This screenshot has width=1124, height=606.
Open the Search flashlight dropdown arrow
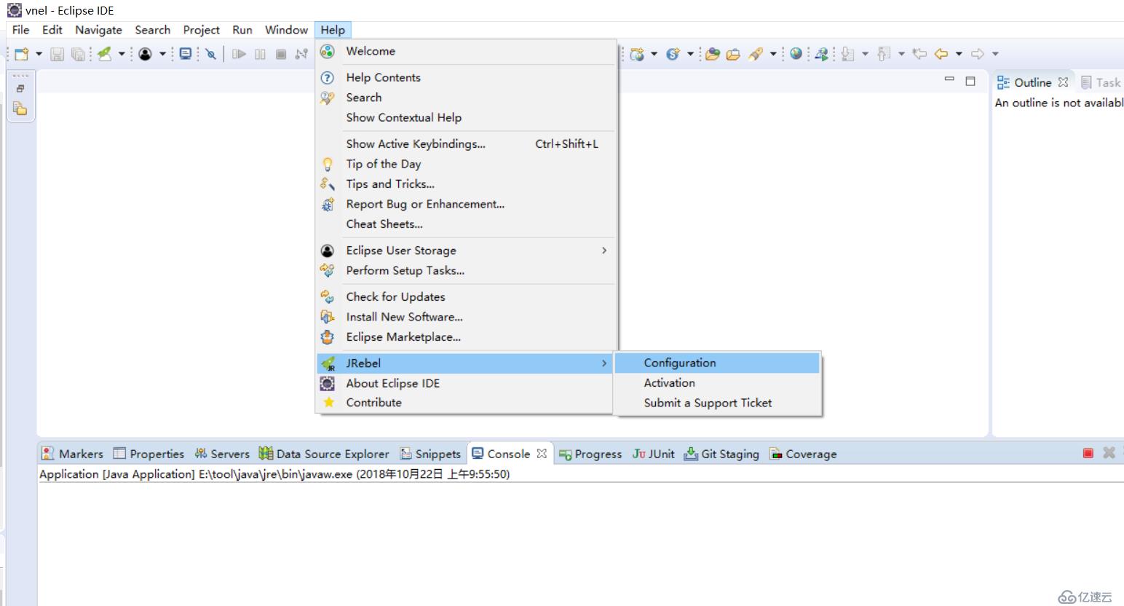[x=773, y=54]
